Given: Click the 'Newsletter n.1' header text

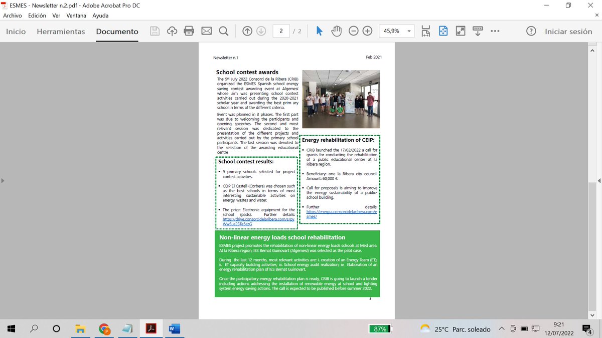Looking at the screenshot, I should 226,58.
